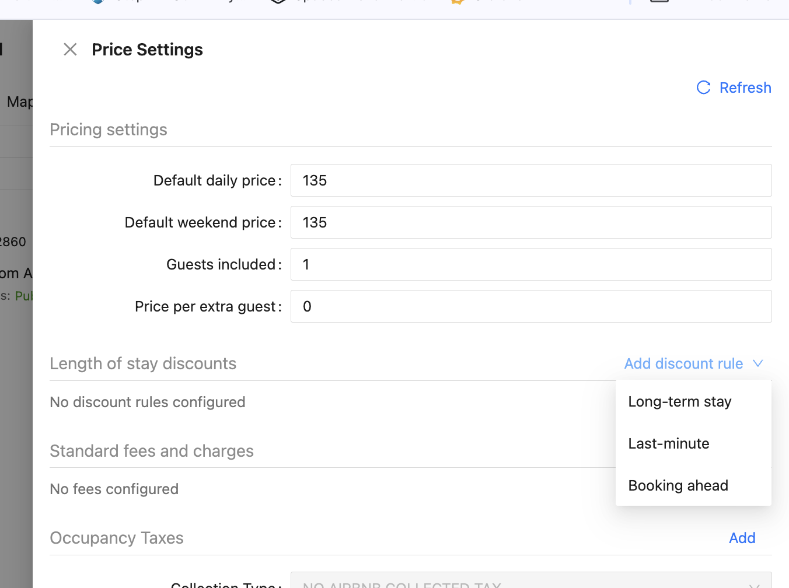Select Long-term stay from the menu
Screen dimensions: 789x588
point(693,401)
